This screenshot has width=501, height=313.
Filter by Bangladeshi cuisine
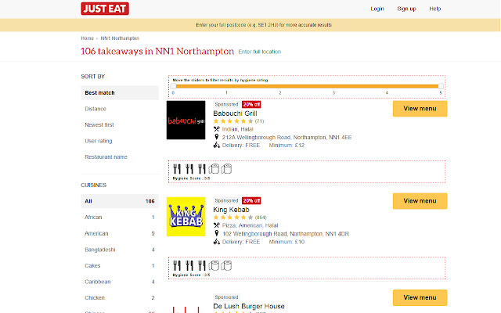[x=120, y=250]
